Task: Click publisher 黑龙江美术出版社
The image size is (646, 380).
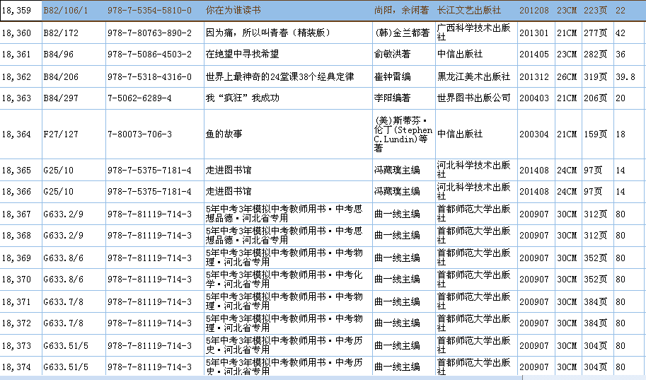Action: pos(476,76)
